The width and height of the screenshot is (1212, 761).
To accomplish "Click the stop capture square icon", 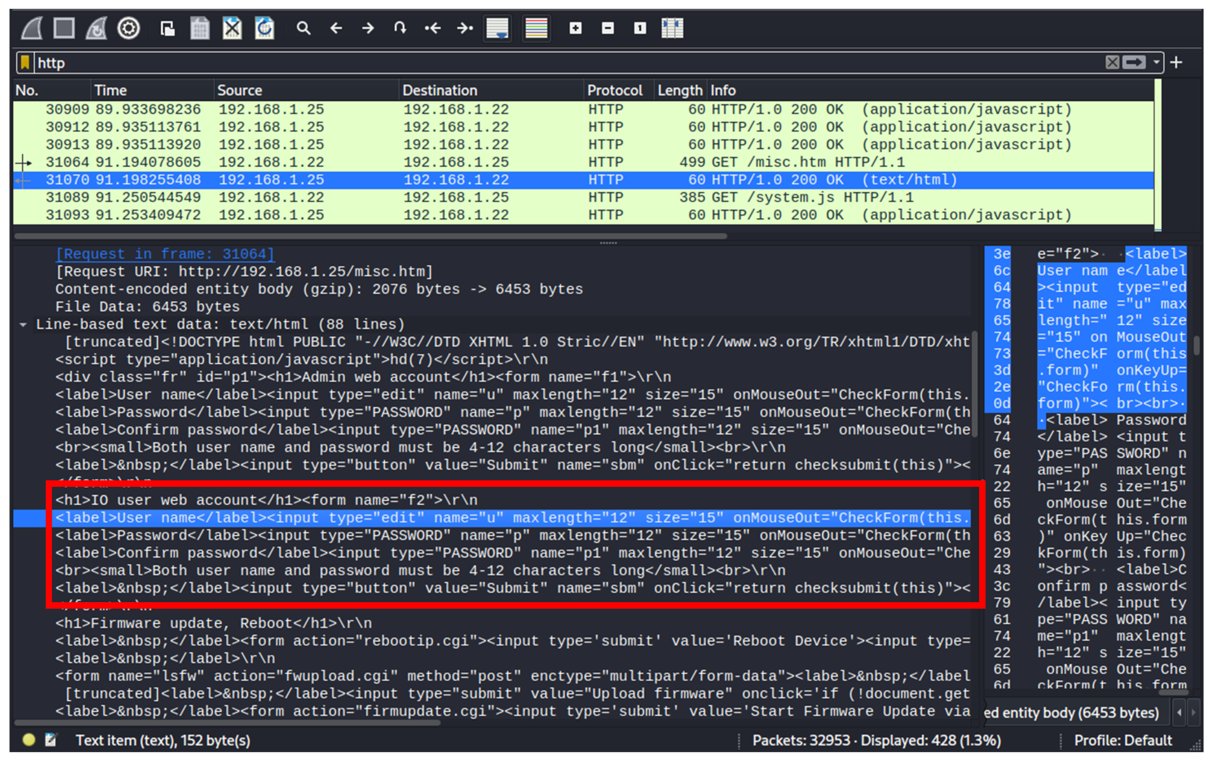I will click(x=64, y=28).
